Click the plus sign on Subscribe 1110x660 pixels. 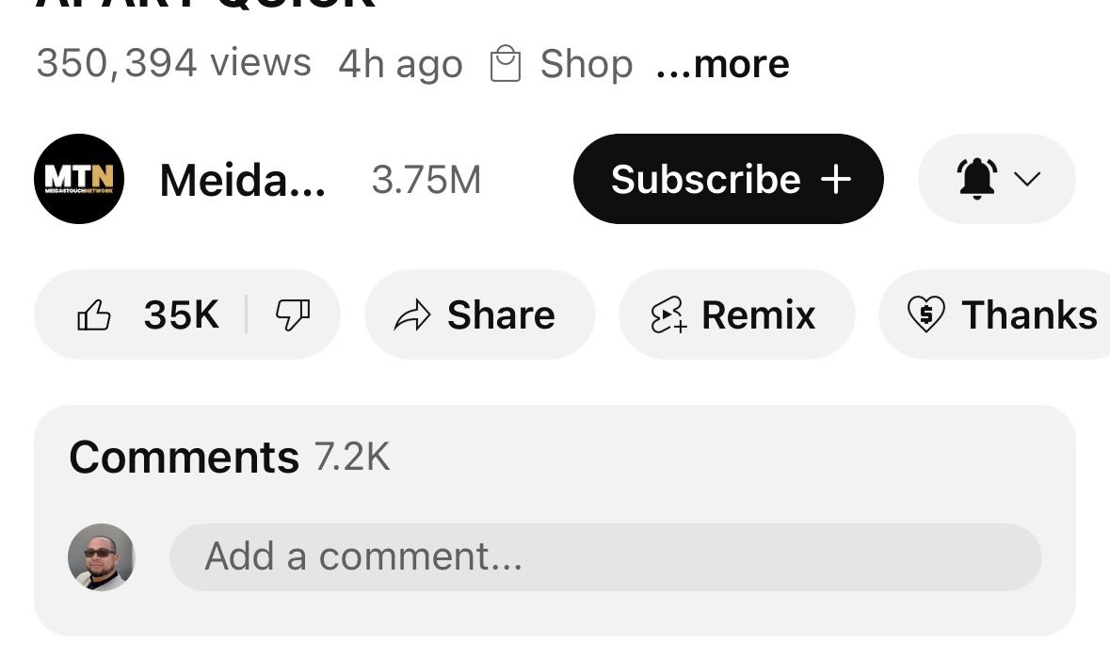coord(836,179)
